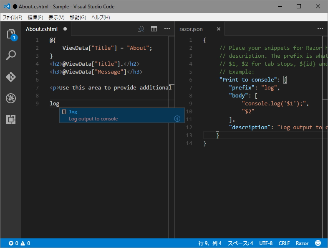328x248 pixels.
Task: Click the Visual Studio Code logo in title bar
Action: 7,6
